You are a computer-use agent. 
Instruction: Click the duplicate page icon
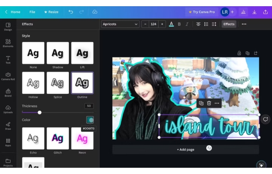pyautogui.click(x=248, y=53)
